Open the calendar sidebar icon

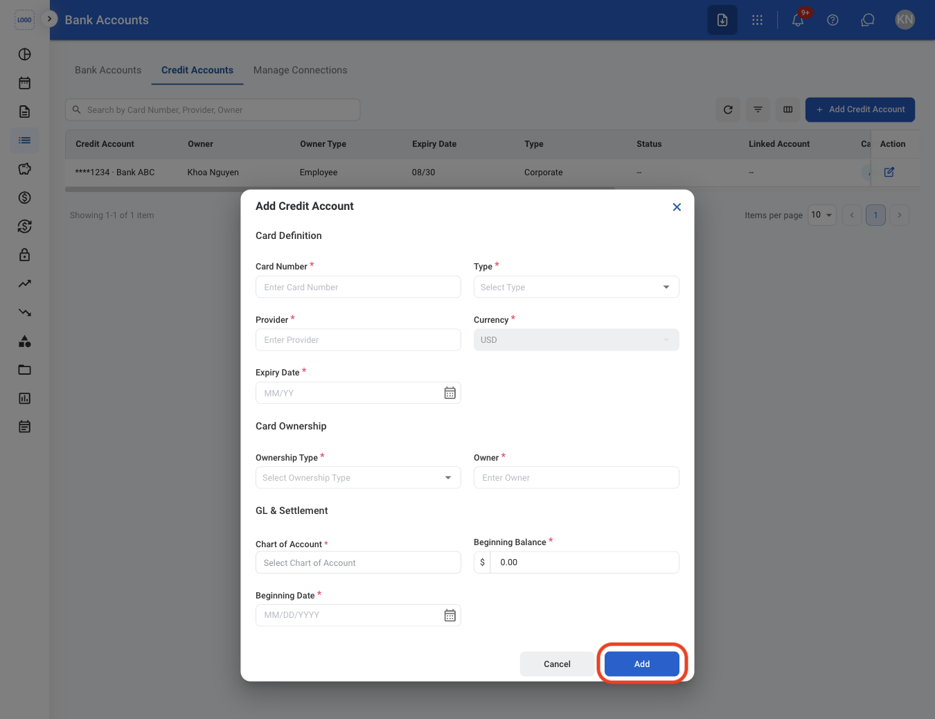[24, 83]
